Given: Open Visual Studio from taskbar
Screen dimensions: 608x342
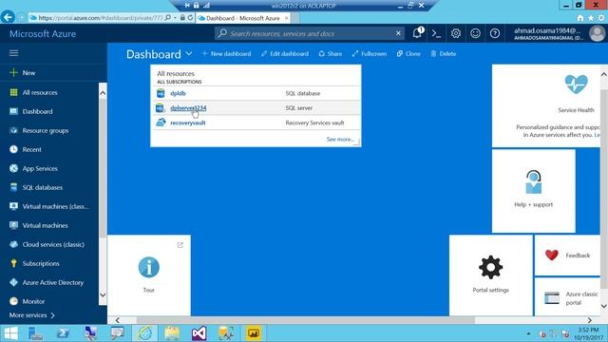Looking at the screenshot, I should (199, 333).
